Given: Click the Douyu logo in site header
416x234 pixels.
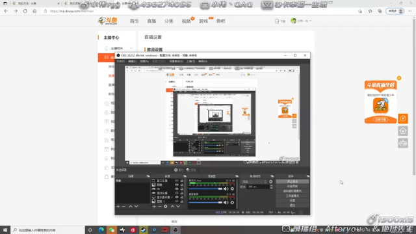Looking at the screenshot, I should point(108,21).
